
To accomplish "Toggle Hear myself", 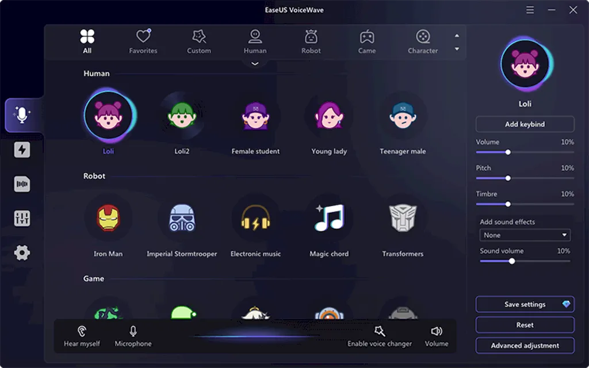I will click(x=82, y=336).
